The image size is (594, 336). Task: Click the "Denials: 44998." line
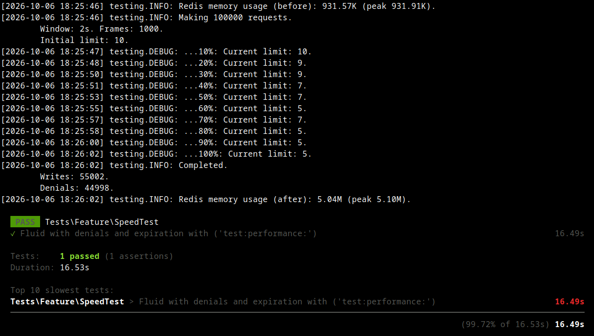[x=77, y=188]
